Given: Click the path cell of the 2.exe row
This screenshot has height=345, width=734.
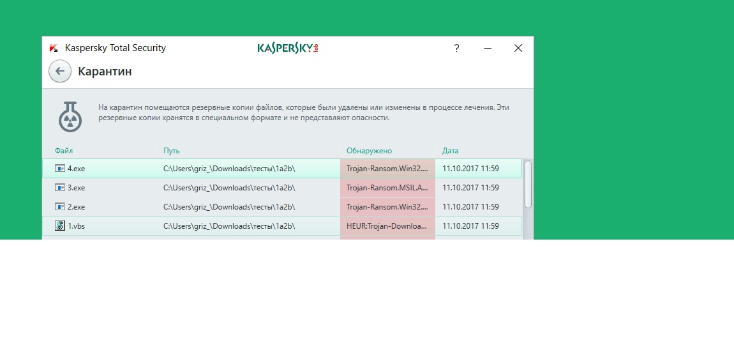Looking at the screenshot, I should click(x=229, y=207).
